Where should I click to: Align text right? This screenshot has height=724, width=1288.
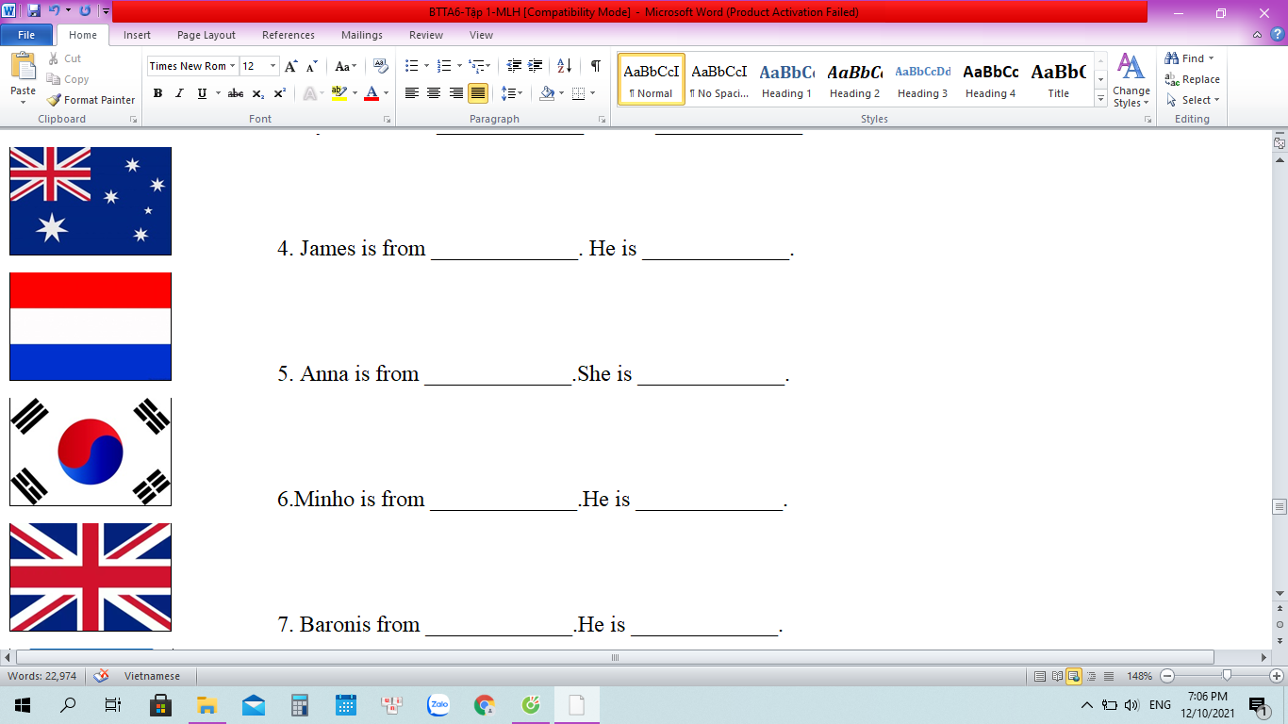pos(455,93)
